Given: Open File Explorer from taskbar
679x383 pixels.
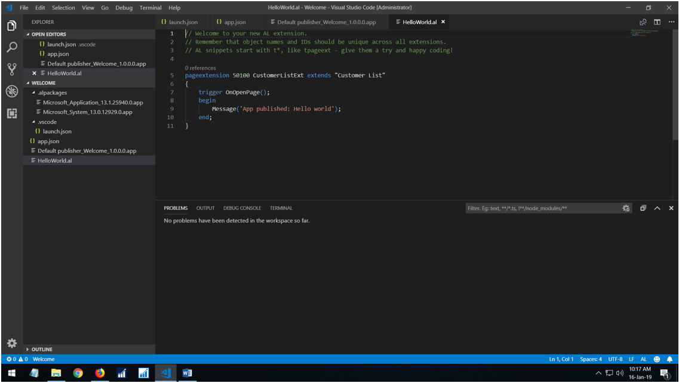Looking at the screenshot, I should point(56,373).
